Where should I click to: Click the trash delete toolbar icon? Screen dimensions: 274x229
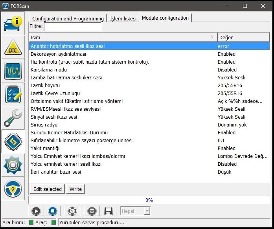(92, 211)
